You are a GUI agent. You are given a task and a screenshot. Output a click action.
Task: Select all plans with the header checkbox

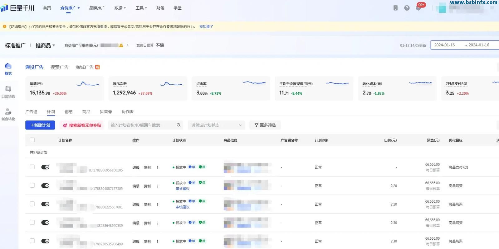(32, 140)
